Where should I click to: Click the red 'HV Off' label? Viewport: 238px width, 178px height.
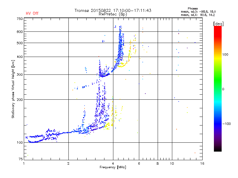click(x=32, y=13)
